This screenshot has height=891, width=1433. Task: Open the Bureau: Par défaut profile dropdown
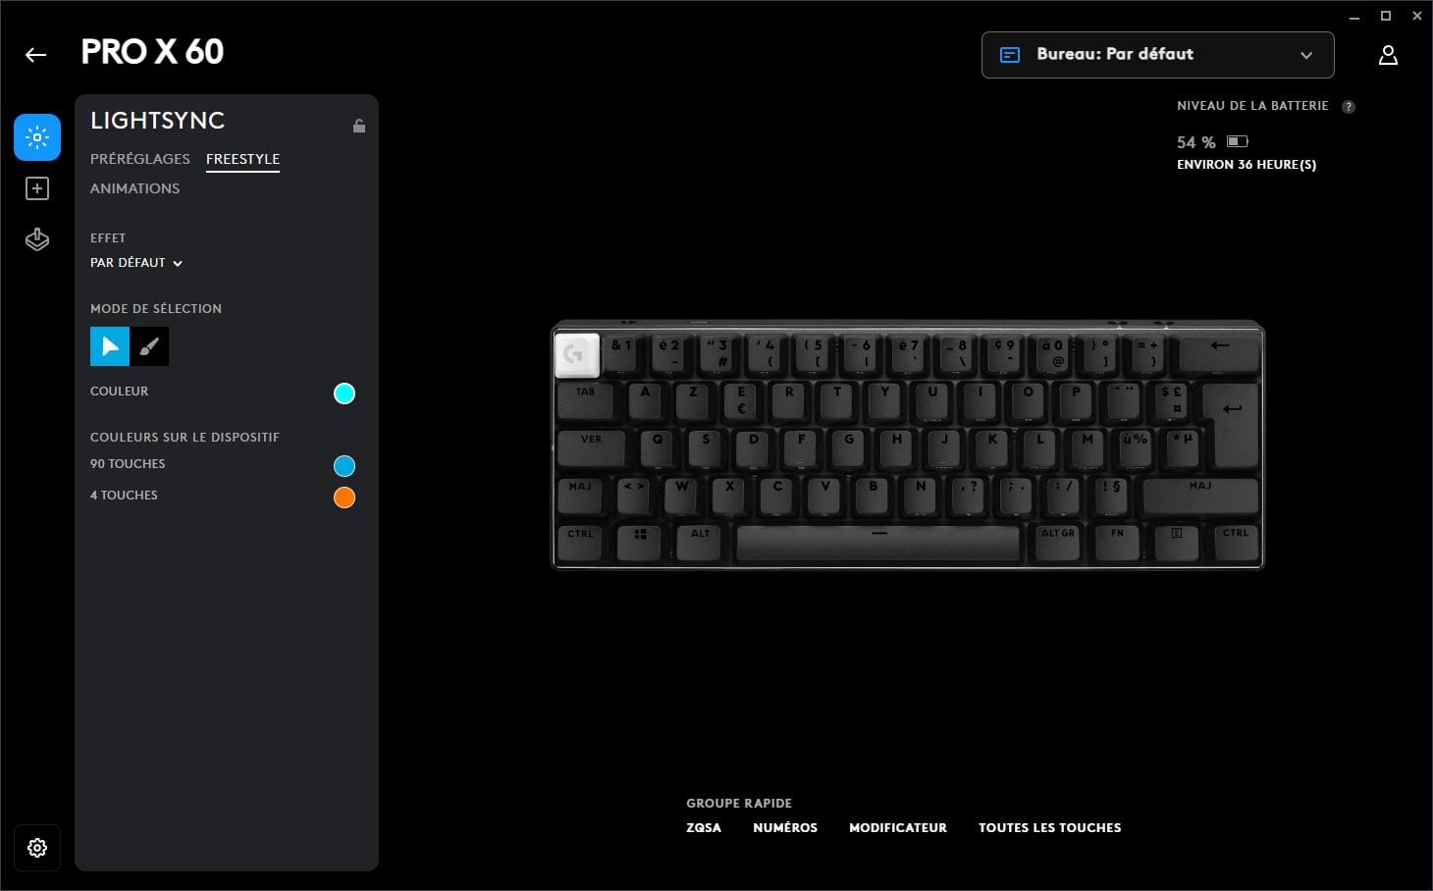[x=1158, y=55]
